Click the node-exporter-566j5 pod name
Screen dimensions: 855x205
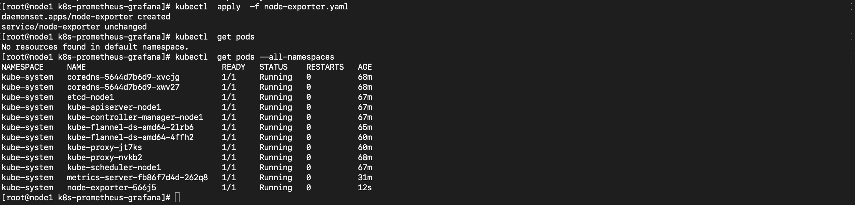click(x=112, y=188)
